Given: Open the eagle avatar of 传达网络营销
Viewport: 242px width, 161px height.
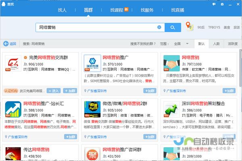Looking at the screenshot, I should 13,154.
